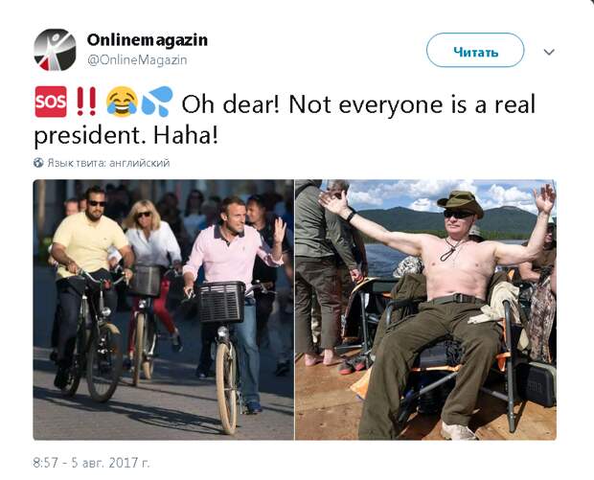Open the left photo of cyclists
594x480 pixels.
click(x=164, y=309)
